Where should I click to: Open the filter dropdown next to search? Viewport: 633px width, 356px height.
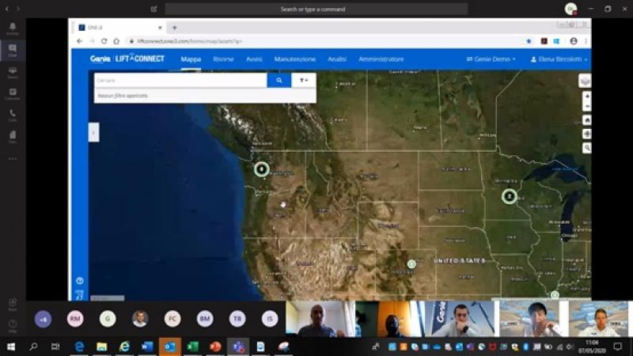pos(304,81)
